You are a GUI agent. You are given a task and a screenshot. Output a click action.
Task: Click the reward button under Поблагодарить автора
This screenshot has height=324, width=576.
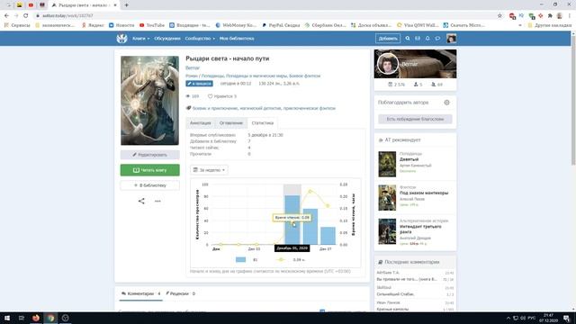click(x=415, y=119)
